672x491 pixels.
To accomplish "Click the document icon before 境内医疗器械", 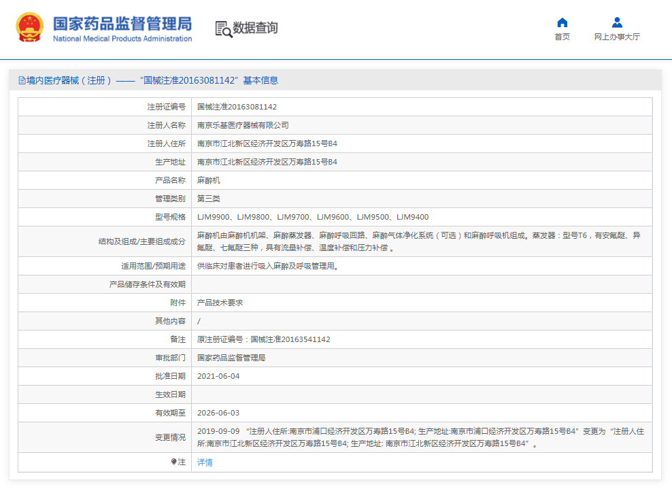I will 22,80.
